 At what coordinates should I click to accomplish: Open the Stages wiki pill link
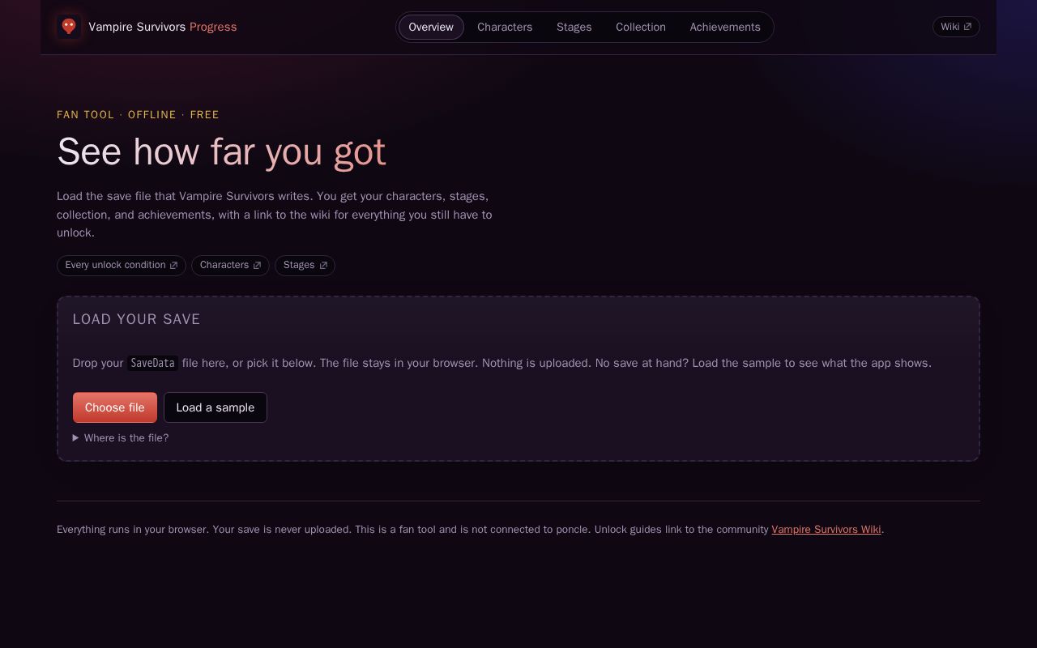[x=305, y=266]
